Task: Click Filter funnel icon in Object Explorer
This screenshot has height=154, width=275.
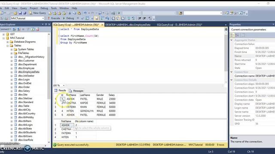Action: click(x=28, y=30)
